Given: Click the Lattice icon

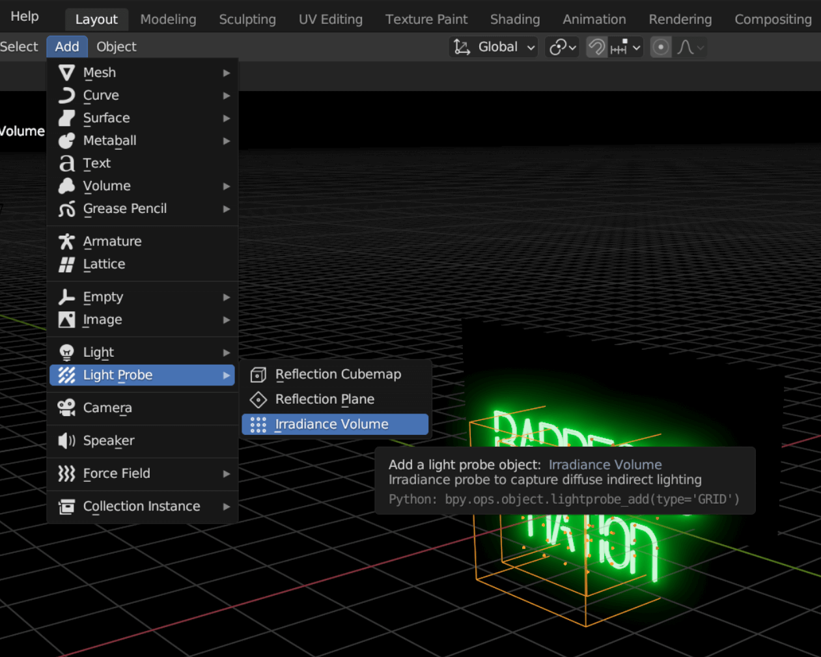Looking at the screenshot, I should (66, 264).
